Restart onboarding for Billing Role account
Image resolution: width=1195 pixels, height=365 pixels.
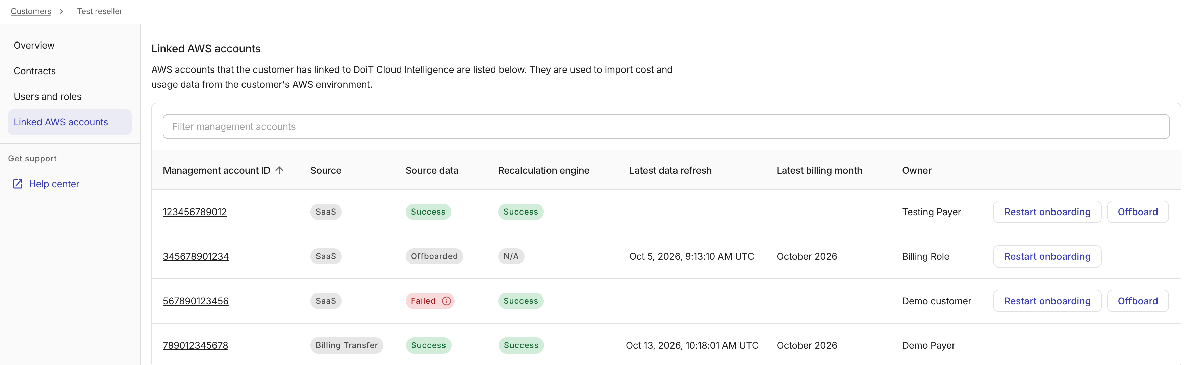pyautogui.click(x=1047, y=256)
